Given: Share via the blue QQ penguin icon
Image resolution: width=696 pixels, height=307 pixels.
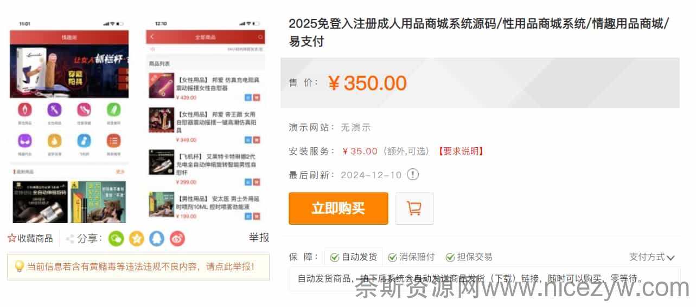Looking at the screenshot, I should (x=157, y=238).
